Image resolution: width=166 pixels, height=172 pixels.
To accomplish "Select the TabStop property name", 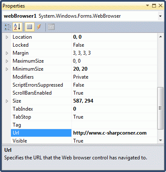I will click(x=22, y=117).
